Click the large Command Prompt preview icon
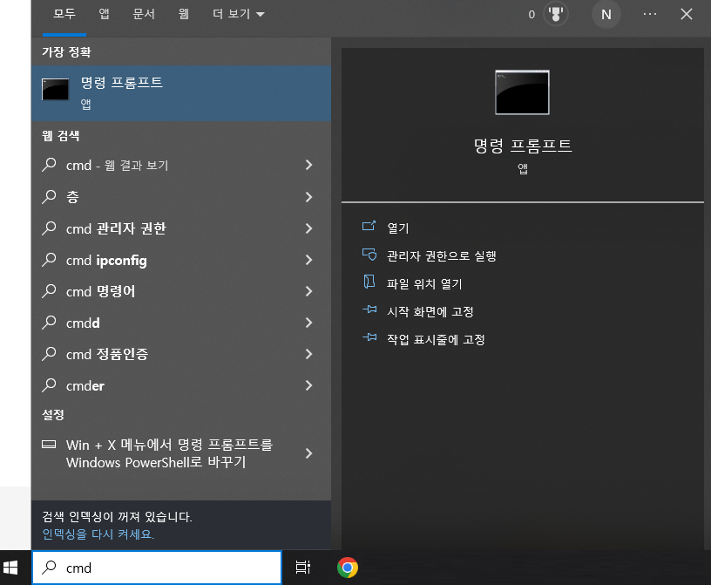 (x=522, y=92)
